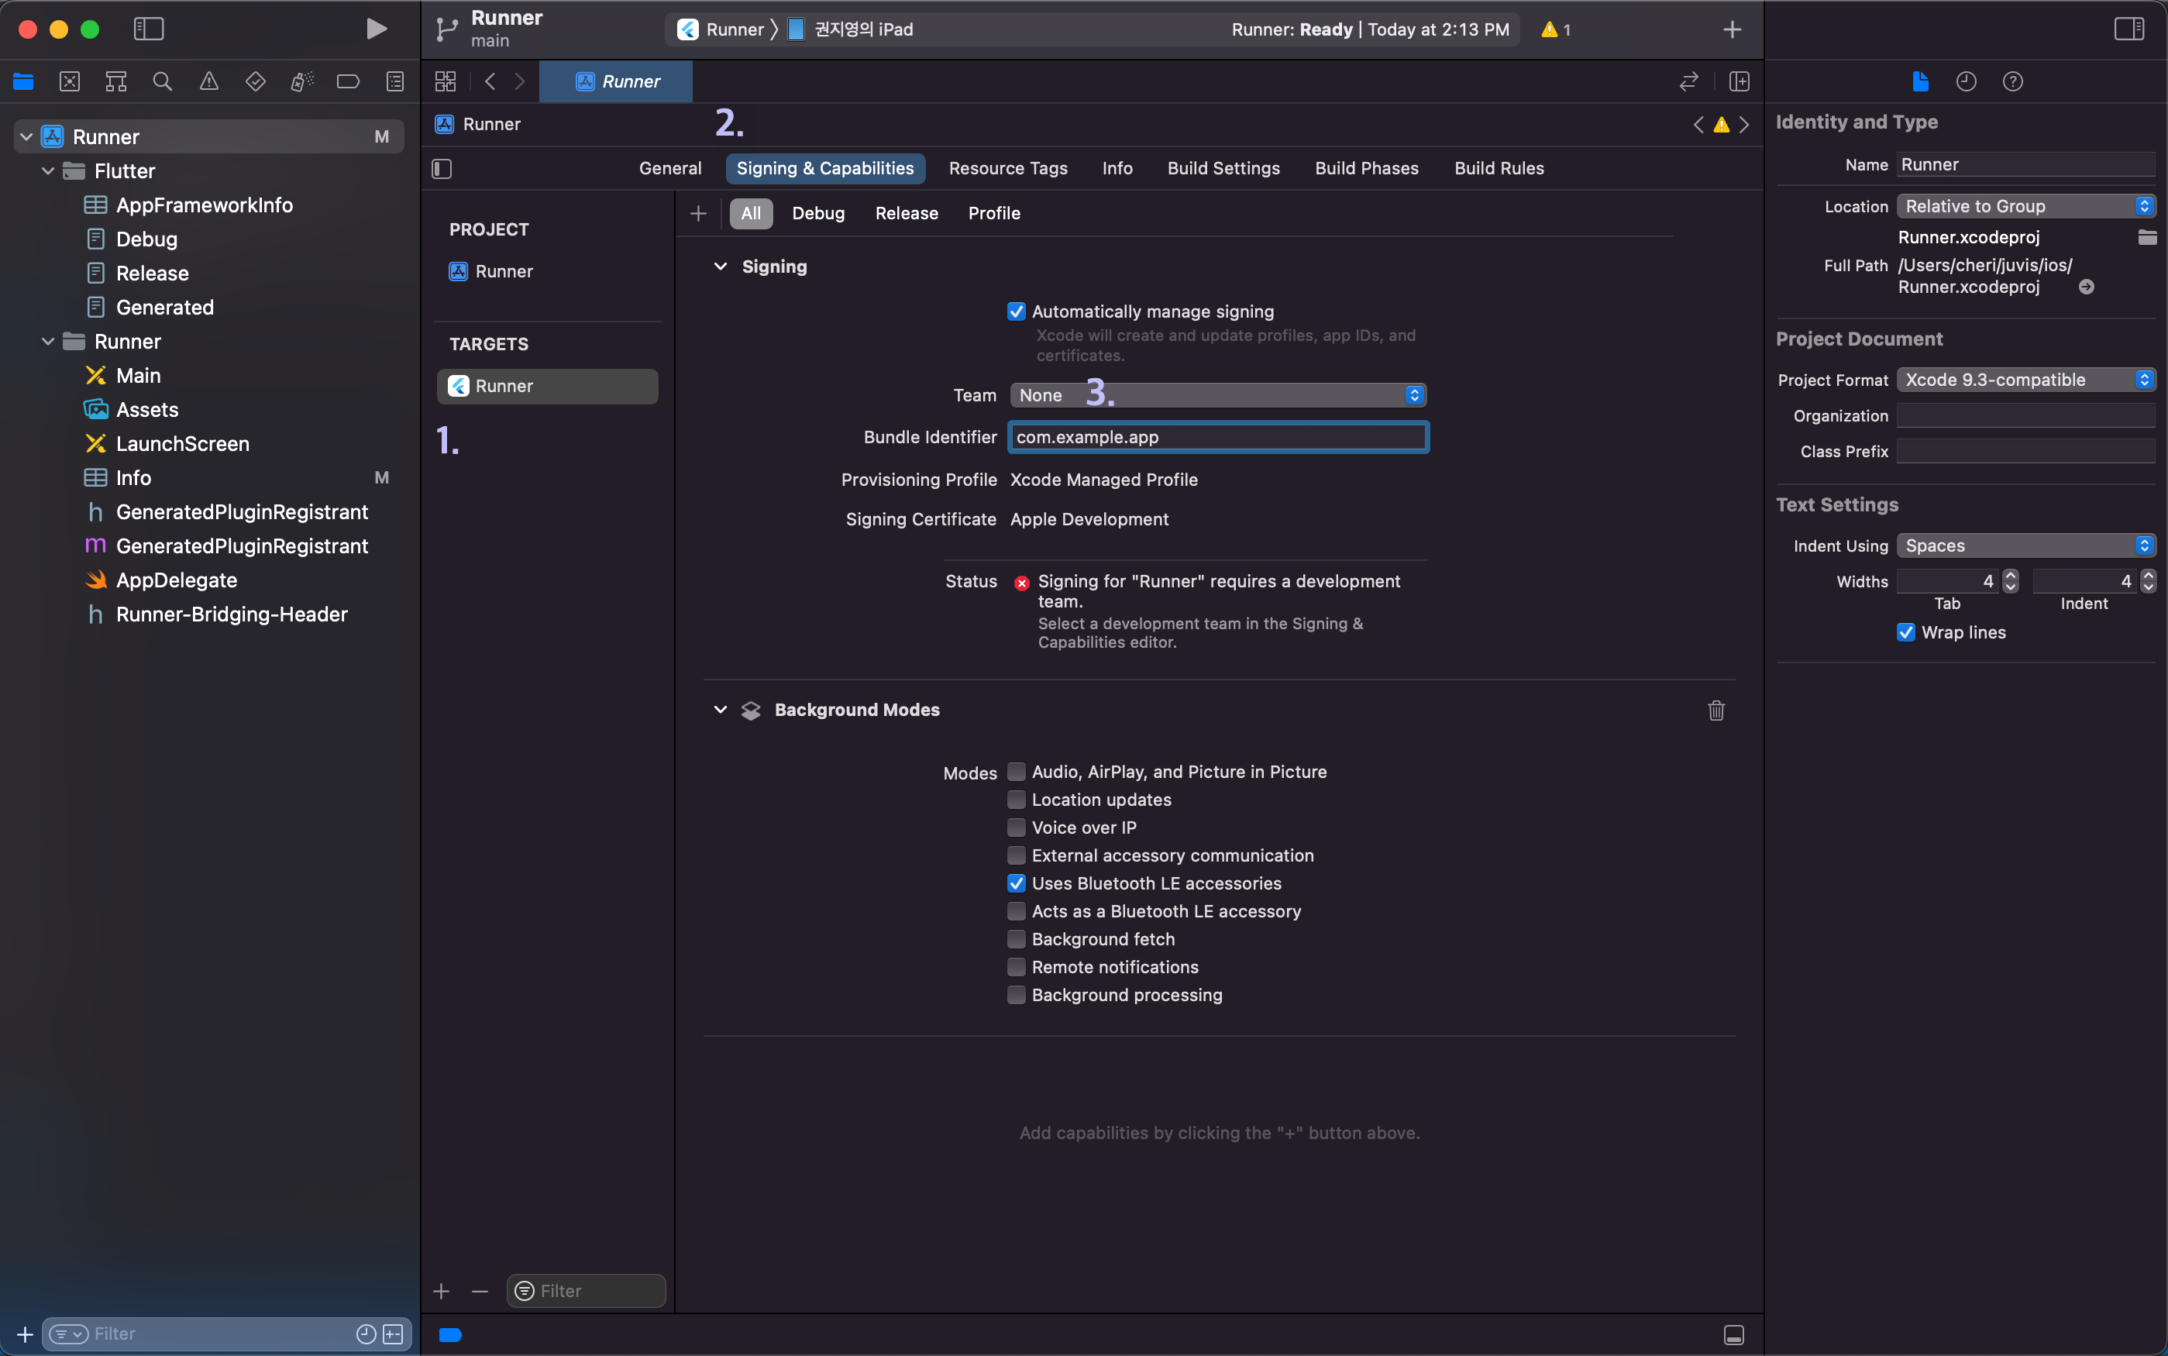The height and width of the screenshot is (1356, 2168).
Task: Switch to Build Settings tab
Action: pos(1223,169)
